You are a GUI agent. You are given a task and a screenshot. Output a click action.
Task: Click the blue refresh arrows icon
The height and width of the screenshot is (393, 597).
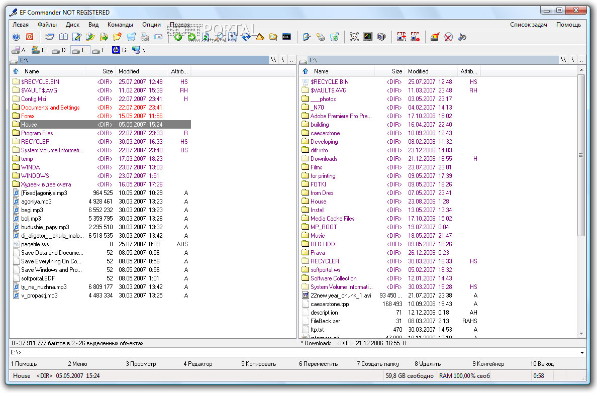point(246,37)
